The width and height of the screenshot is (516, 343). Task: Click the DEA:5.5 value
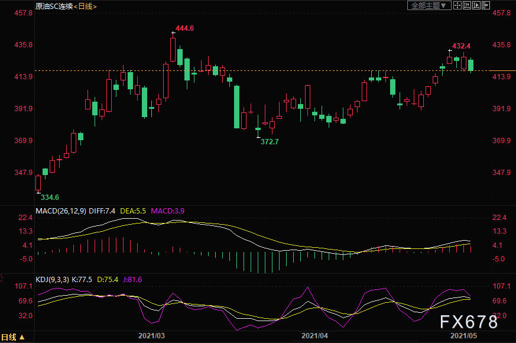133,211
